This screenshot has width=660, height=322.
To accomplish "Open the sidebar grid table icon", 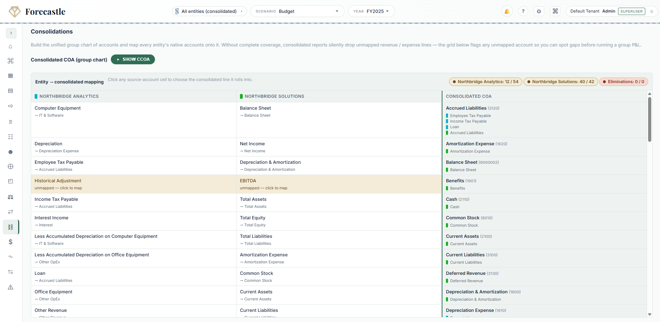I will (x=10, y=76).
